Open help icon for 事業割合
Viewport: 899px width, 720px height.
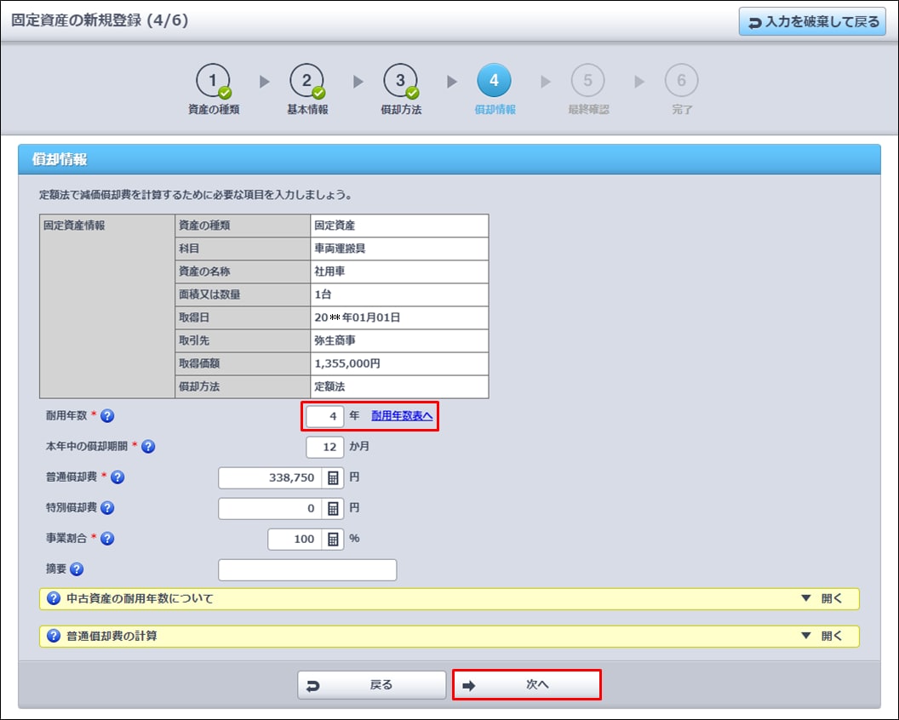[107, 538]
